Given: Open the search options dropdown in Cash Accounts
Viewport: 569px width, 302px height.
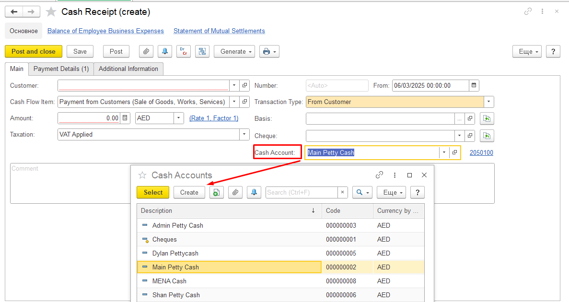Looking at the screenshot, I should point(362,192).
